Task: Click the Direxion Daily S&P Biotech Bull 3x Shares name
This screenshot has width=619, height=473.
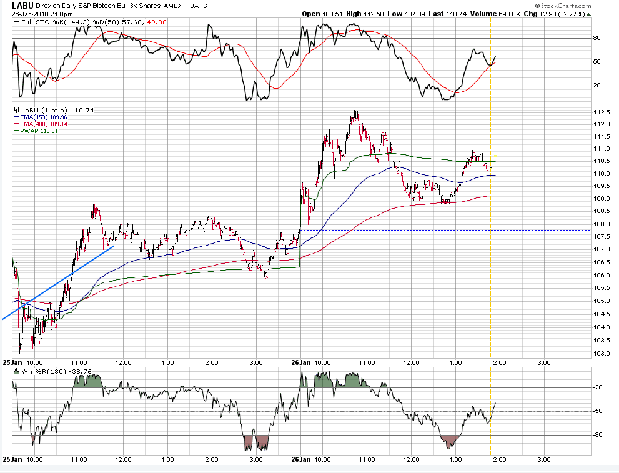Action: pyautogui.click(x=98, y=6)
